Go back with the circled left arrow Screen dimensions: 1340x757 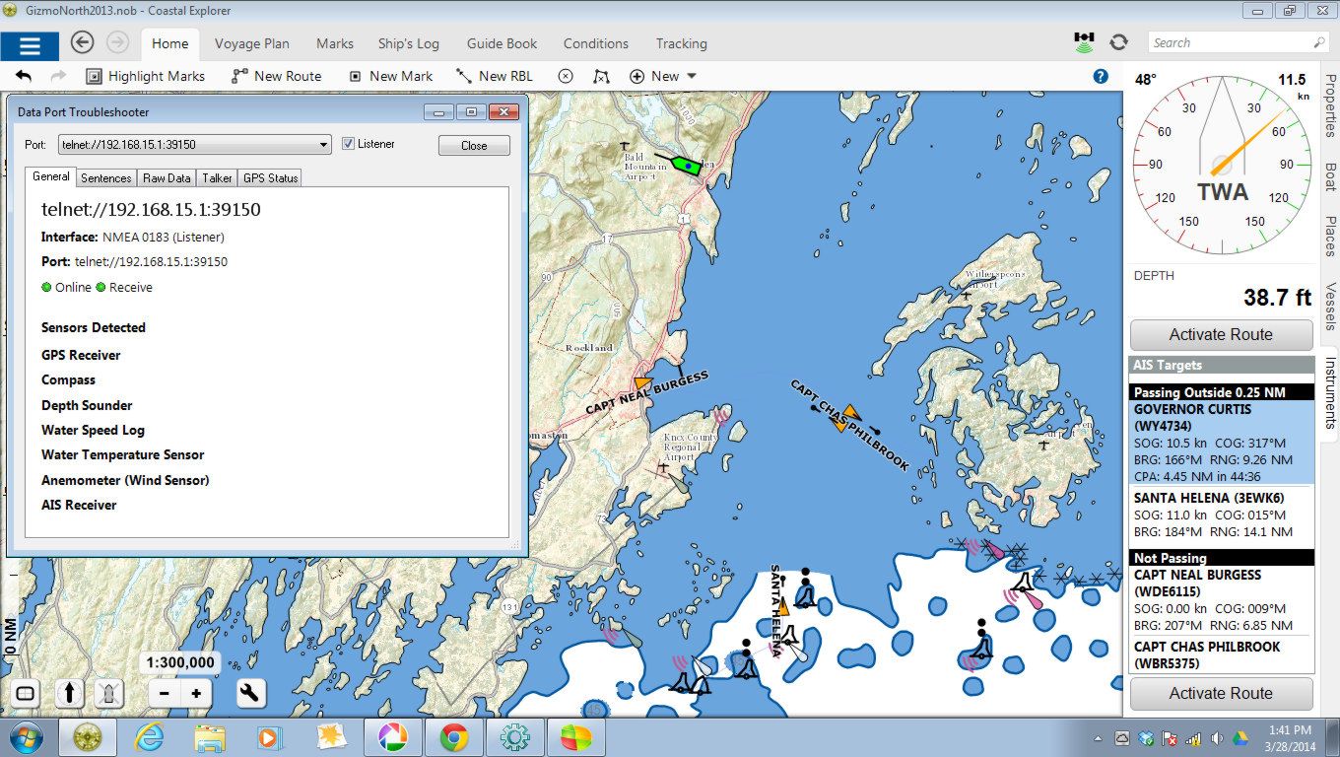[83, 42]
